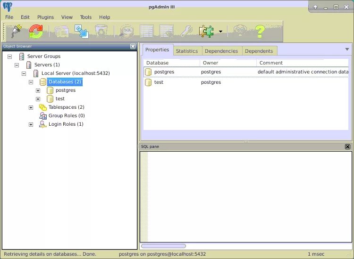Click postgres row icon in Properties list

pyautogui.click(x=148, y=72)
